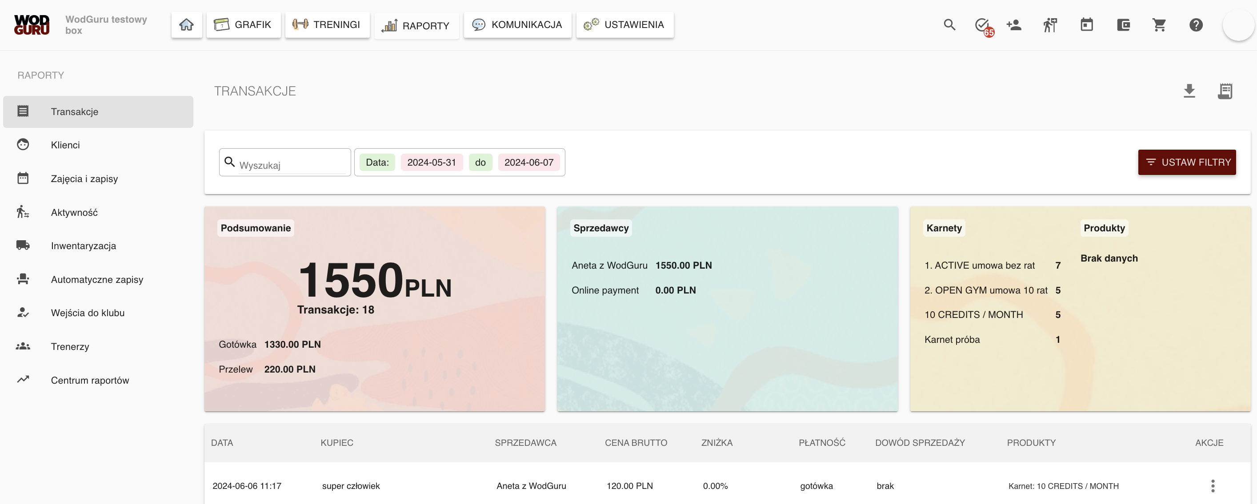
Task: Select Wejścia do klubu report
Action: tap(98, 313)
